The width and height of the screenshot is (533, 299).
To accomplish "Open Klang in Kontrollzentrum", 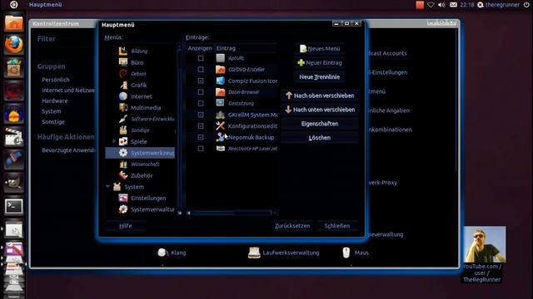I will tap(172, 252).
